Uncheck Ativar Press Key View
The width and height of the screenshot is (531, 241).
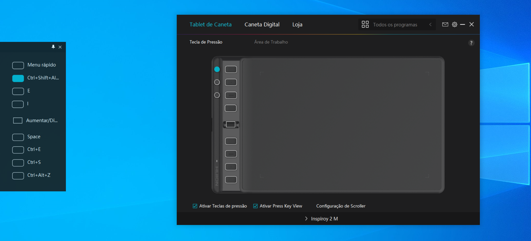255,206
